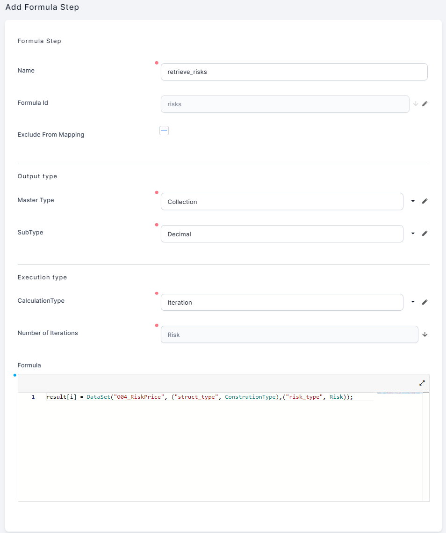Click the pencil edit icon for SubType

(x=424, y=234)
